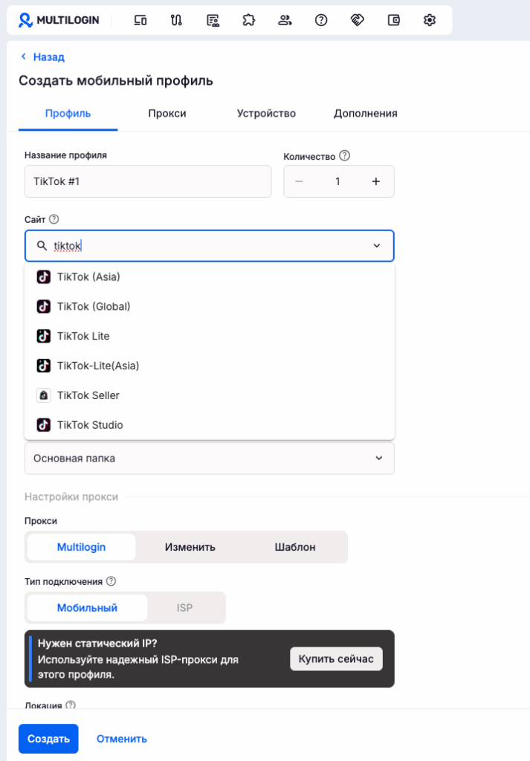Click the TikTok Lite app icon
Image resolution: width=530 pixels, height=761 pixels.
pyautogui.click(x=44, y=336)
